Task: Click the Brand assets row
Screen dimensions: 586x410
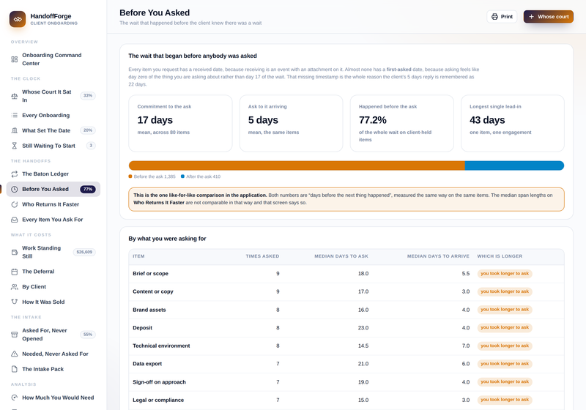Action: pos(346,310)
